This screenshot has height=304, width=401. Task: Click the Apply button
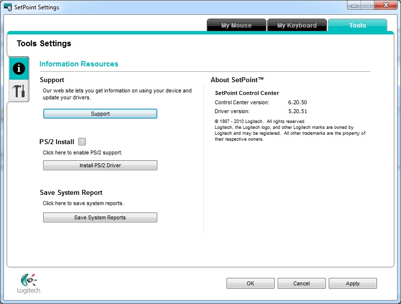pyautogui.click(x=353, y=283)
